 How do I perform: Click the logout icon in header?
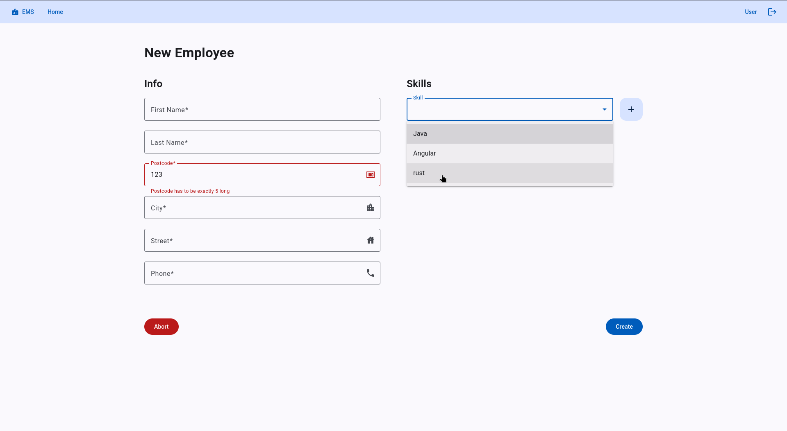click(x=772, y=12)
